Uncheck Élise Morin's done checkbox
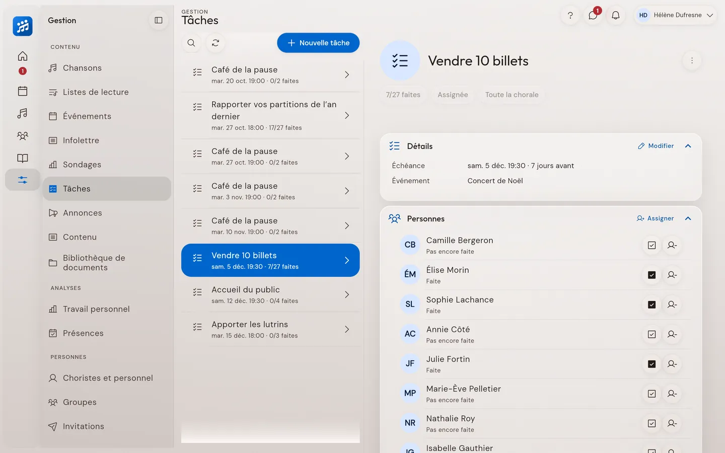Viewport: 725px width, 453px height. coord(652,275)
